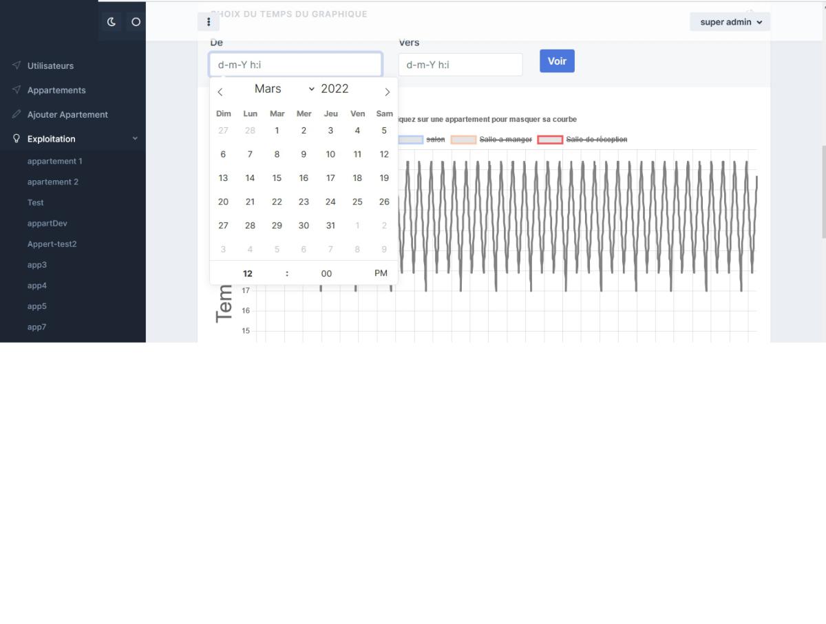Click the Ajouter Apartement pencil icon
Viewport: 826px width, 624px height.
[x=17, y=114]
